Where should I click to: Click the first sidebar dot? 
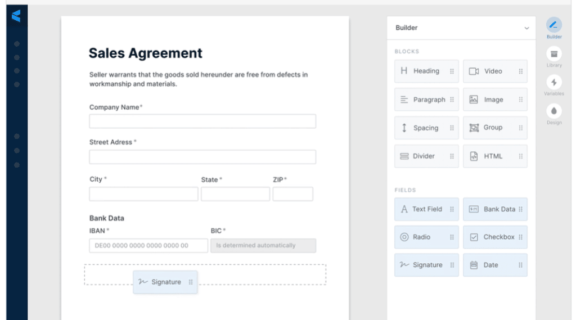[17, 44]
